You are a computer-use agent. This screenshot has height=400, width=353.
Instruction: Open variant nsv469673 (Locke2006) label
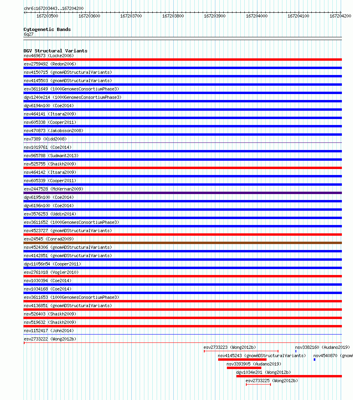(x=49, y=56)
